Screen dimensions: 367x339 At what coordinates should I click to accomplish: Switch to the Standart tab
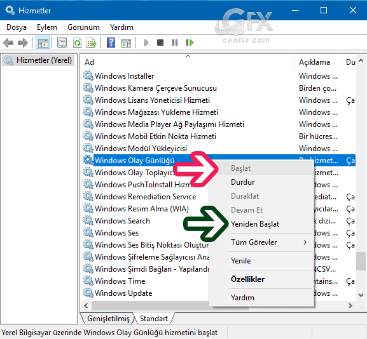pos(154,319)
